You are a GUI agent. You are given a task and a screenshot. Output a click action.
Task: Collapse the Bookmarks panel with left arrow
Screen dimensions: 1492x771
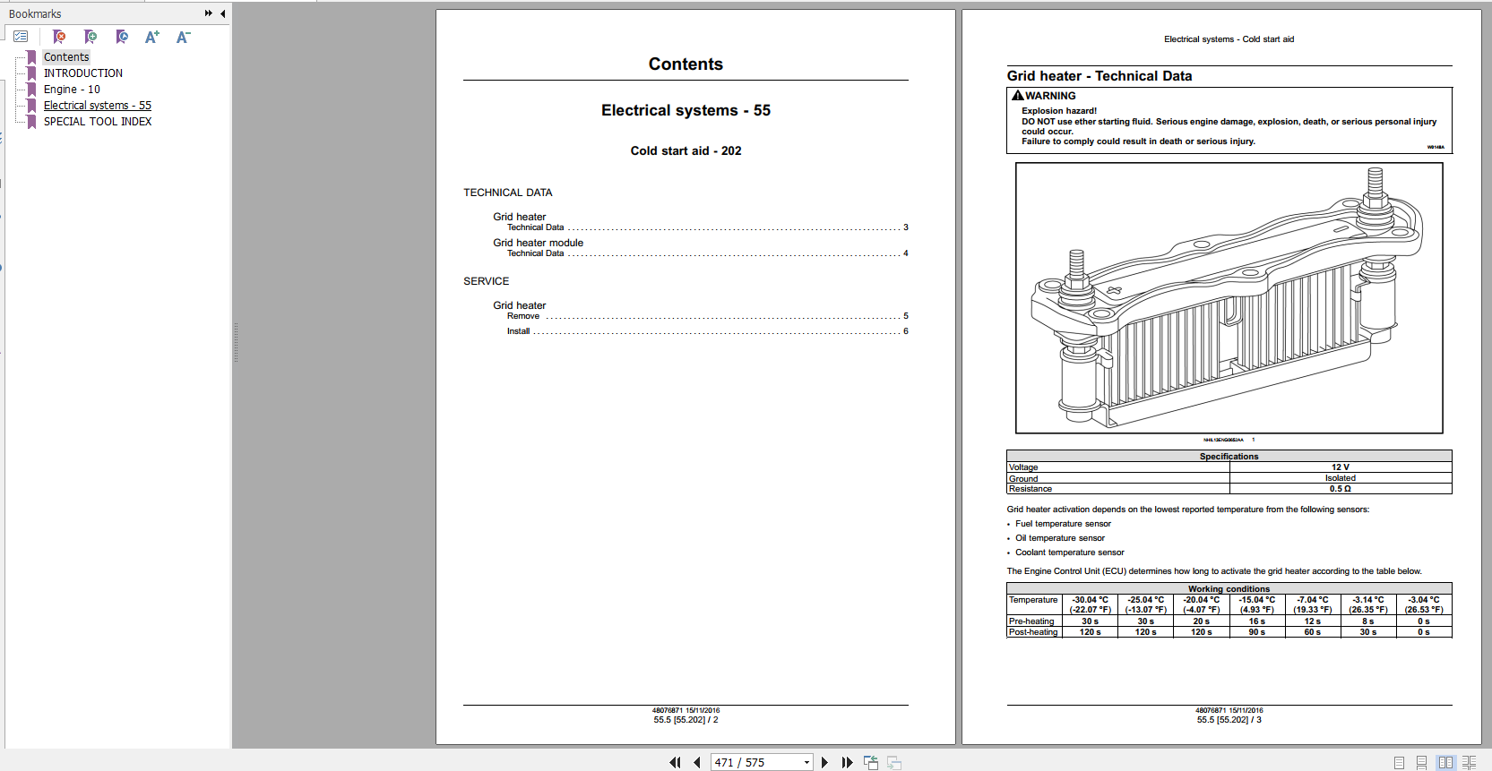[x=222, y=13]
